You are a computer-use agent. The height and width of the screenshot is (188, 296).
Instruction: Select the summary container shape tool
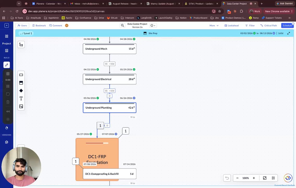pos(21,83)
